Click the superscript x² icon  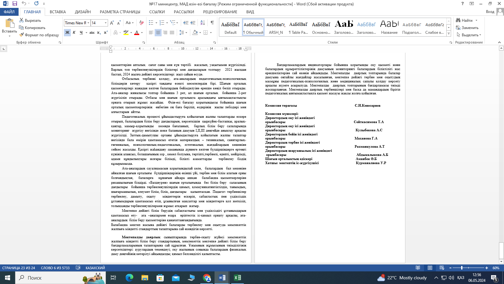106,33
